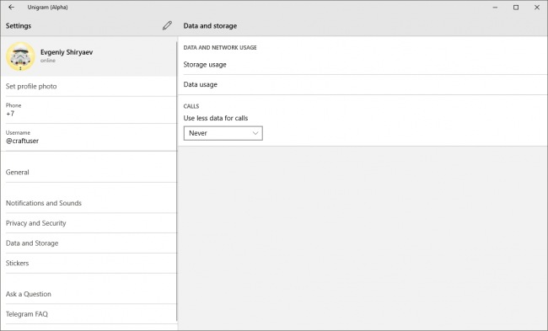
Task: Select the Username @craftuser entry
Action: point(89,137)
